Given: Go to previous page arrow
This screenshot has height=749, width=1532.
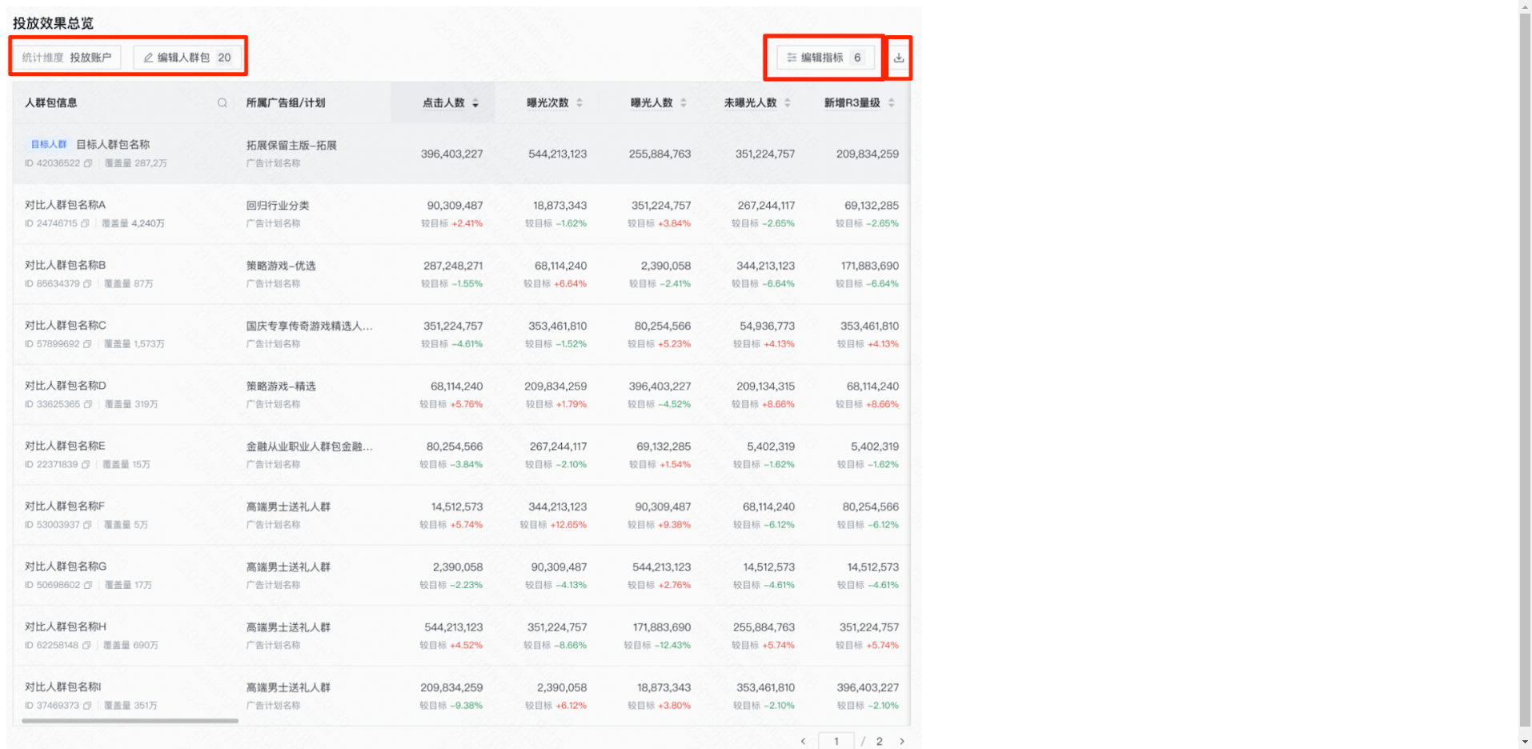Looking at the screenshot, I should [x=803, y=741].
